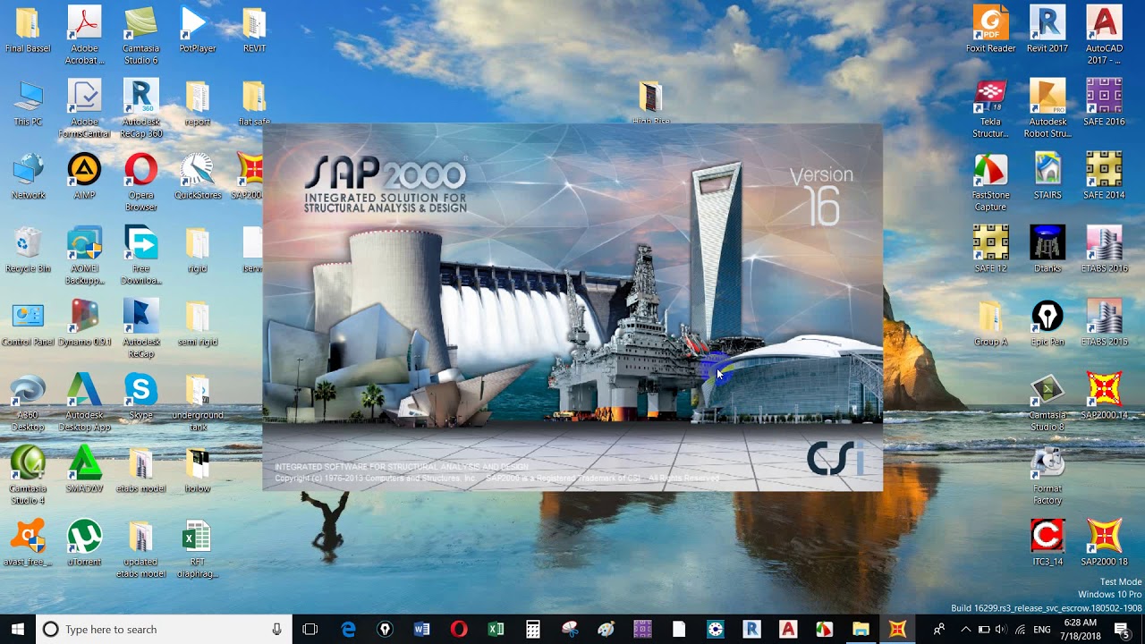1145x644 pixels.
Task: Select the QuickStores desktop shortcut
Action: tap(197, 175)
